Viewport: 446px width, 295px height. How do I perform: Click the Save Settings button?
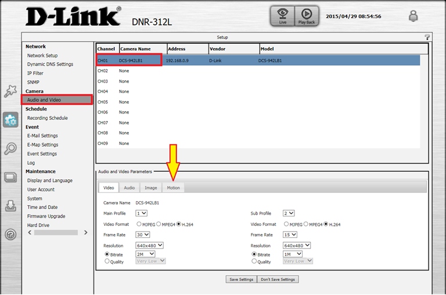pos(241,279)
